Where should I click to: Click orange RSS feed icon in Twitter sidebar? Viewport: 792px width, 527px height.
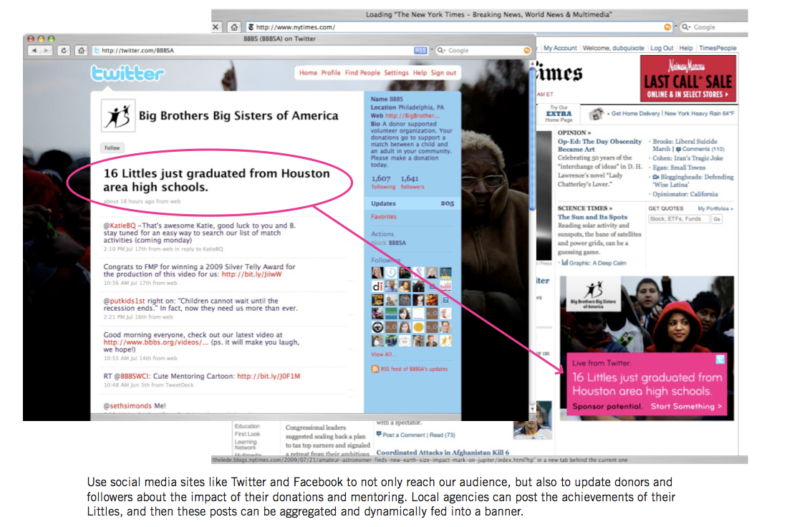pyautogui.click(x=375, y=369)
